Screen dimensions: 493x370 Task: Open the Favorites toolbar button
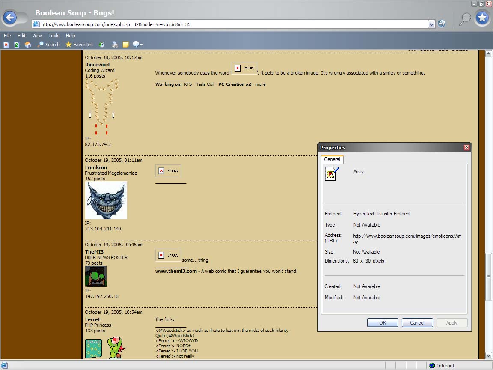coord(79,45)
